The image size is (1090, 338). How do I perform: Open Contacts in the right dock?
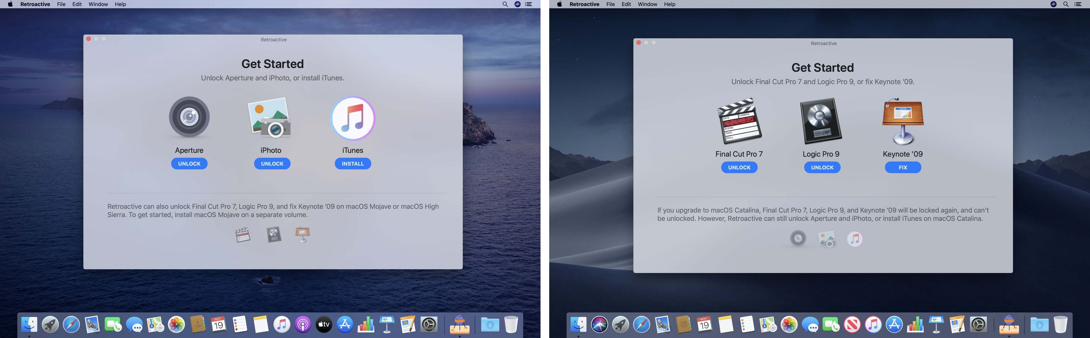pyautogui.click(x=684, y=325)
